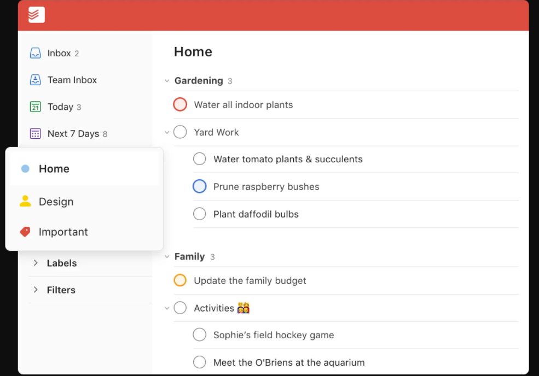Open 'Meet the O'Briens at the aquarium' task
This screenshot has width=539, height=376.
click(x=288, y=362)
